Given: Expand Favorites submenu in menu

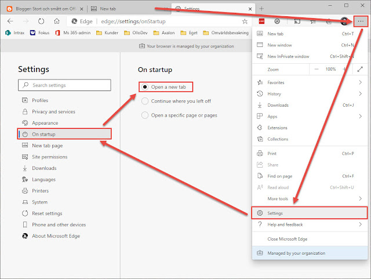Looking at the screenshot, I should (310, 82).
